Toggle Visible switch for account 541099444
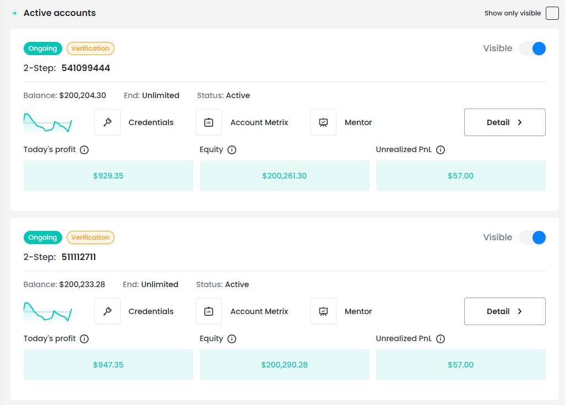565x405 pixels. pos(533,48)
